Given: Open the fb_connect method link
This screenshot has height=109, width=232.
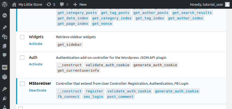Looking at the screenshot, I should 69,96.
